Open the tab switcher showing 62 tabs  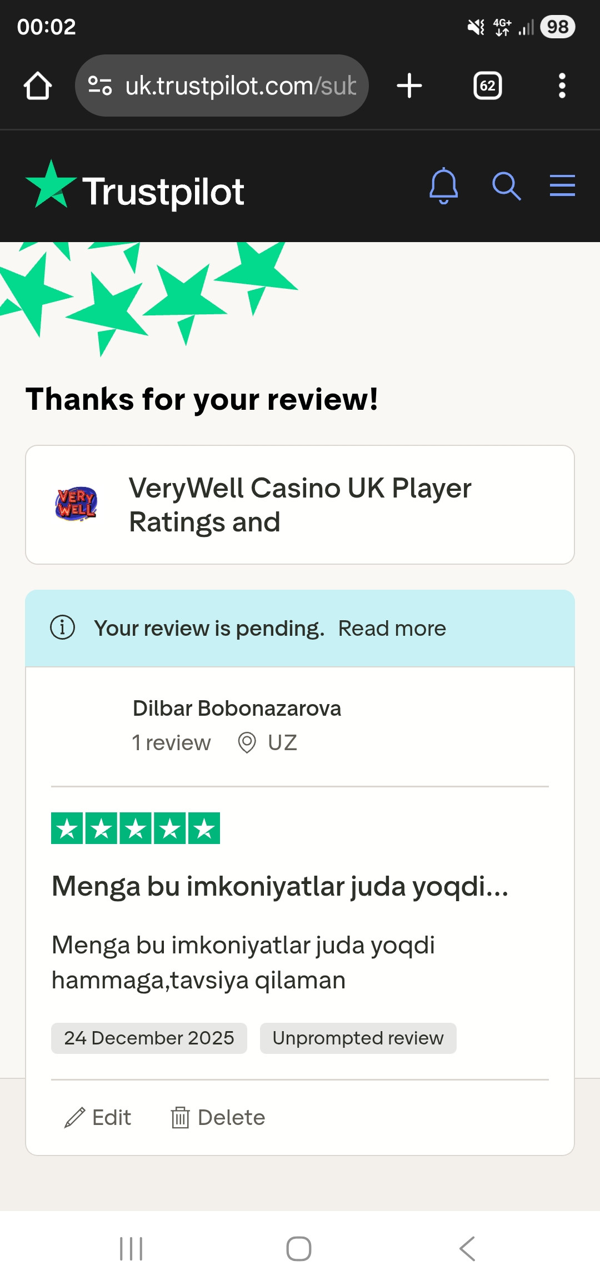click(x=487, y=86)
